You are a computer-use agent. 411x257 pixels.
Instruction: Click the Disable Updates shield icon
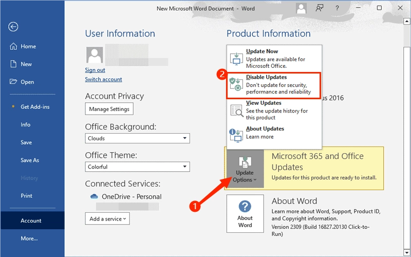click(x=236, y=84)
